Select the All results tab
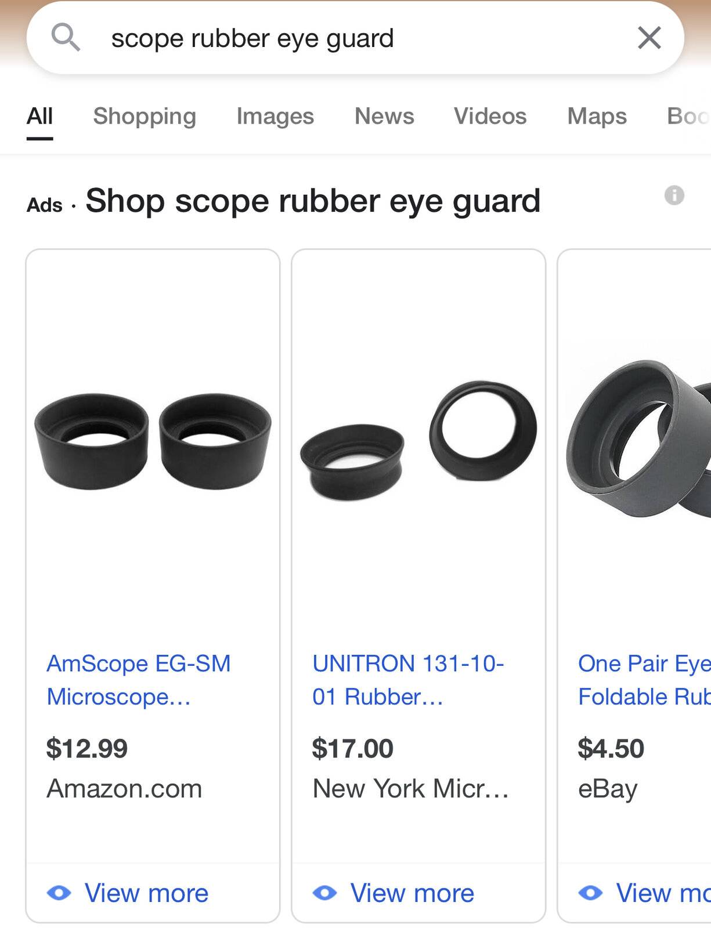This screenshot has width=711, height=928. [39, 116]
